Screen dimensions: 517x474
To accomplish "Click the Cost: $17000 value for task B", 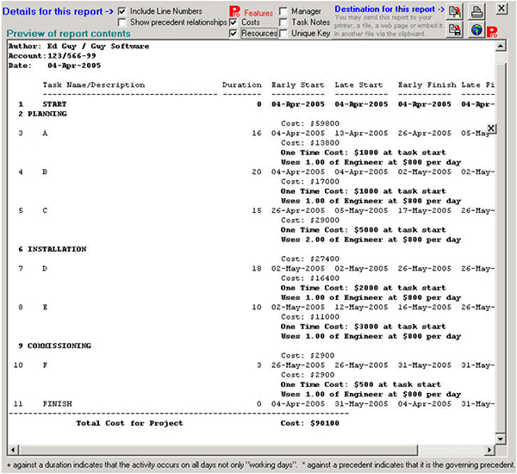I will point(310,182).
